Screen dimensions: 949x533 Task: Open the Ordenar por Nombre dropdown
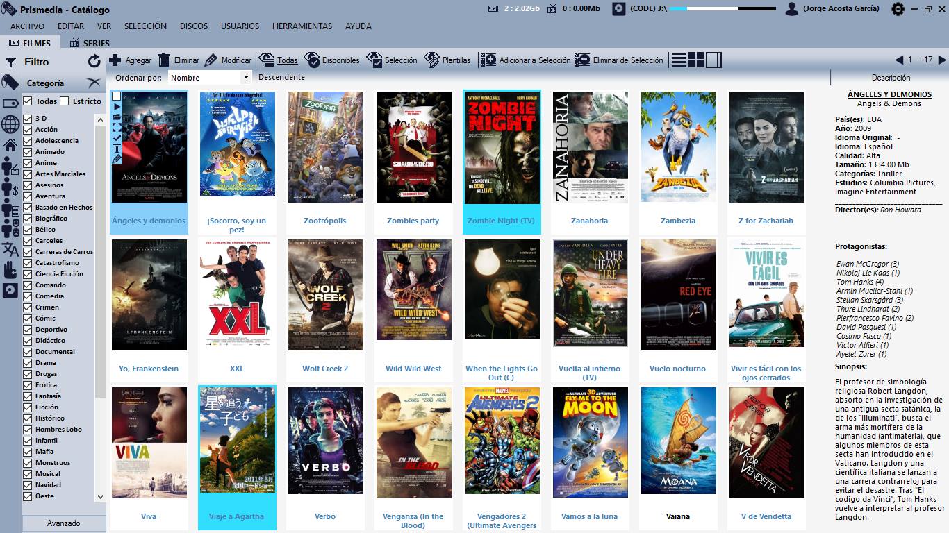(x=246, y=78)
